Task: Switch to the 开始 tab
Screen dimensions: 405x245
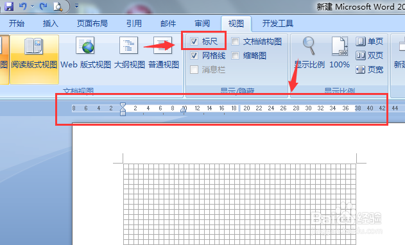Action: click(17, 24)
